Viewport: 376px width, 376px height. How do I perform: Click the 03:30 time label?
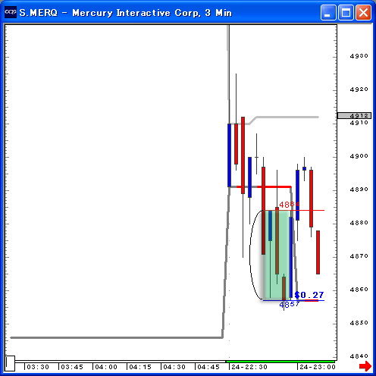(38, 367)
